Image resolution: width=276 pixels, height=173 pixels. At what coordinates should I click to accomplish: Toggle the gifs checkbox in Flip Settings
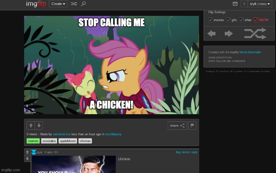(228, 20)
